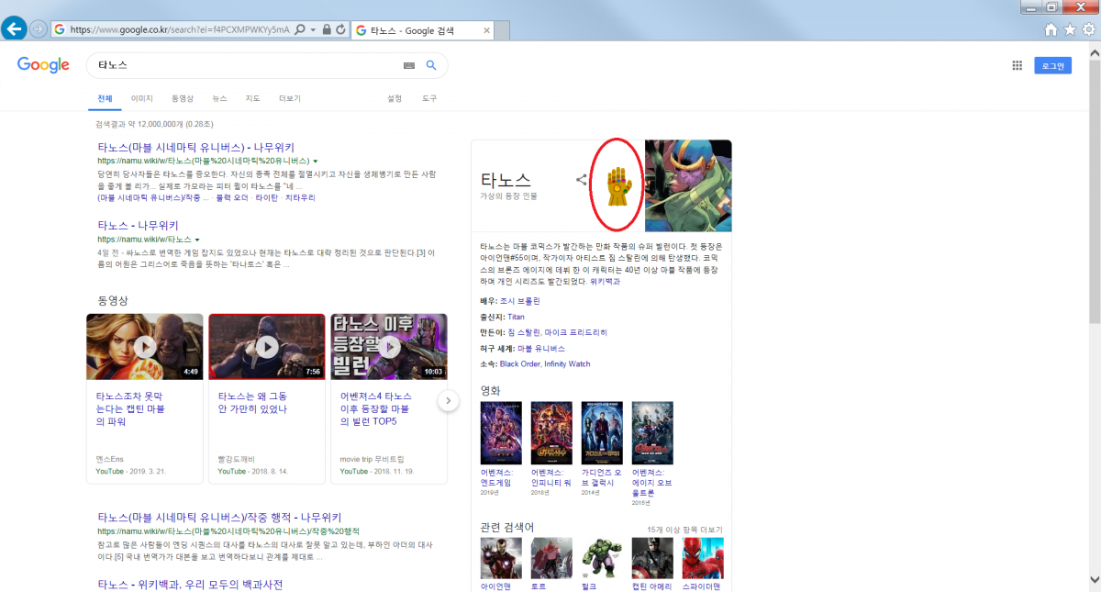
Task: Open the 도구 search tools menu
Action: (x=429, y=98)
